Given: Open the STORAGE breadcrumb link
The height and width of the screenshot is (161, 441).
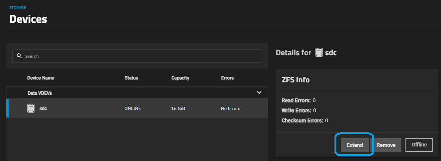Looking at the screenshot, I should pos(18,8).
